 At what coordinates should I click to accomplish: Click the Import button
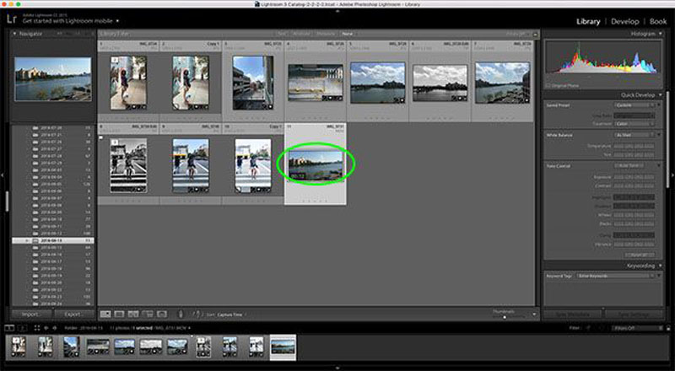[x=30, y=315]
